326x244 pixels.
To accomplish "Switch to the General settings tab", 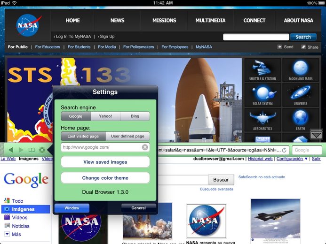I will point(138,208).
